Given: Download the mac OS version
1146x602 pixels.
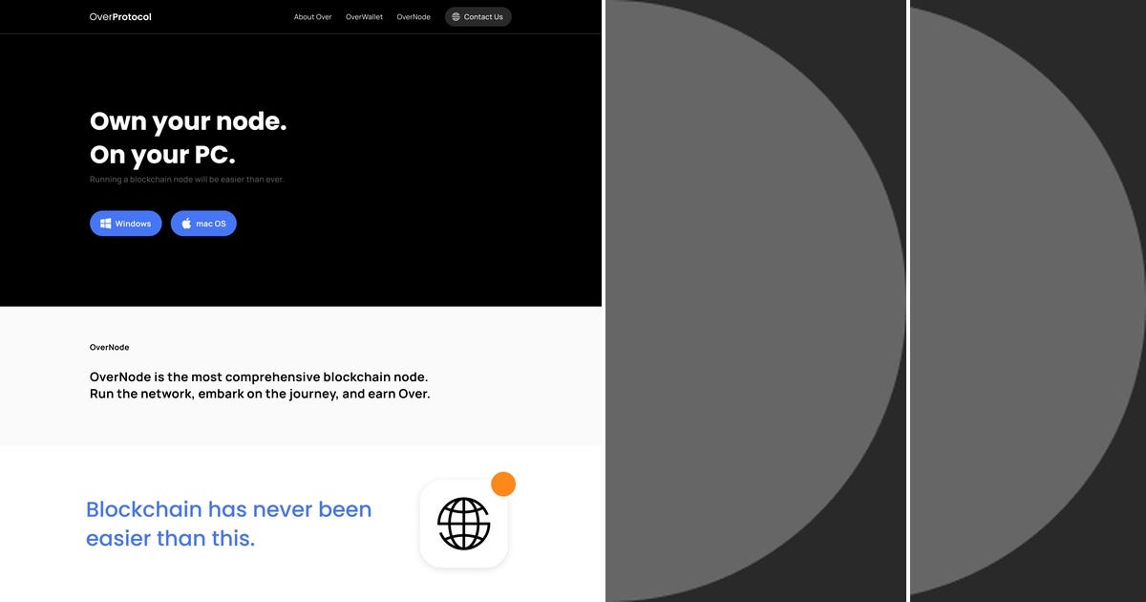Looking at the screenshot, I should (203, 223).
